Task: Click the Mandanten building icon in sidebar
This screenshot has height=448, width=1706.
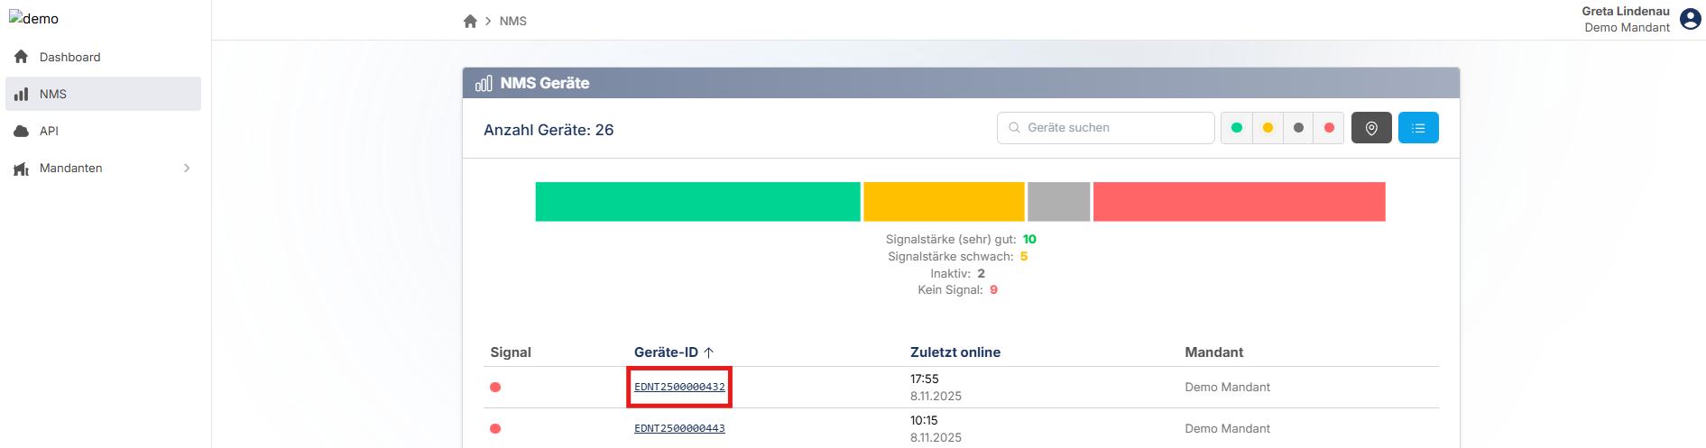Action: point(22,169)
